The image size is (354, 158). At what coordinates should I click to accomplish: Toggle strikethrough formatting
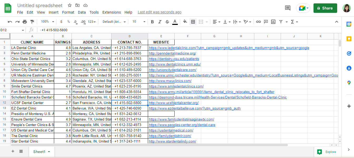click(x=167, y=22)
